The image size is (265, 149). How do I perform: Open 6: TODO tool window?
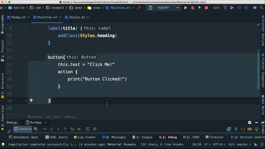(191, 137)
